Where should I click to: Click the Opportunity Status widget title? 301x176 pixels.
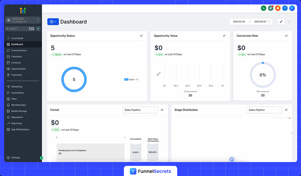62,36
